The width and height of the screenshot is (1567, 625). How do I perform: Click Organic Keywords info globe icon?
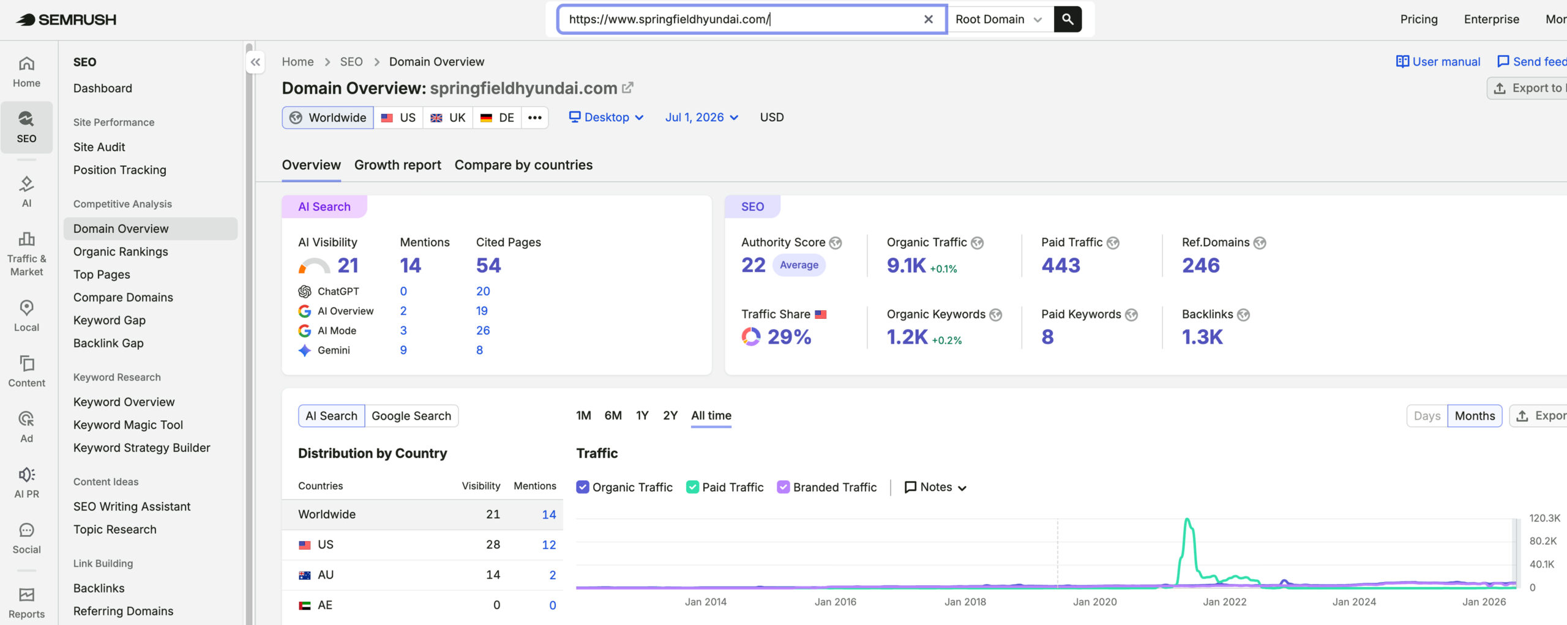click(x=996, y=314)
